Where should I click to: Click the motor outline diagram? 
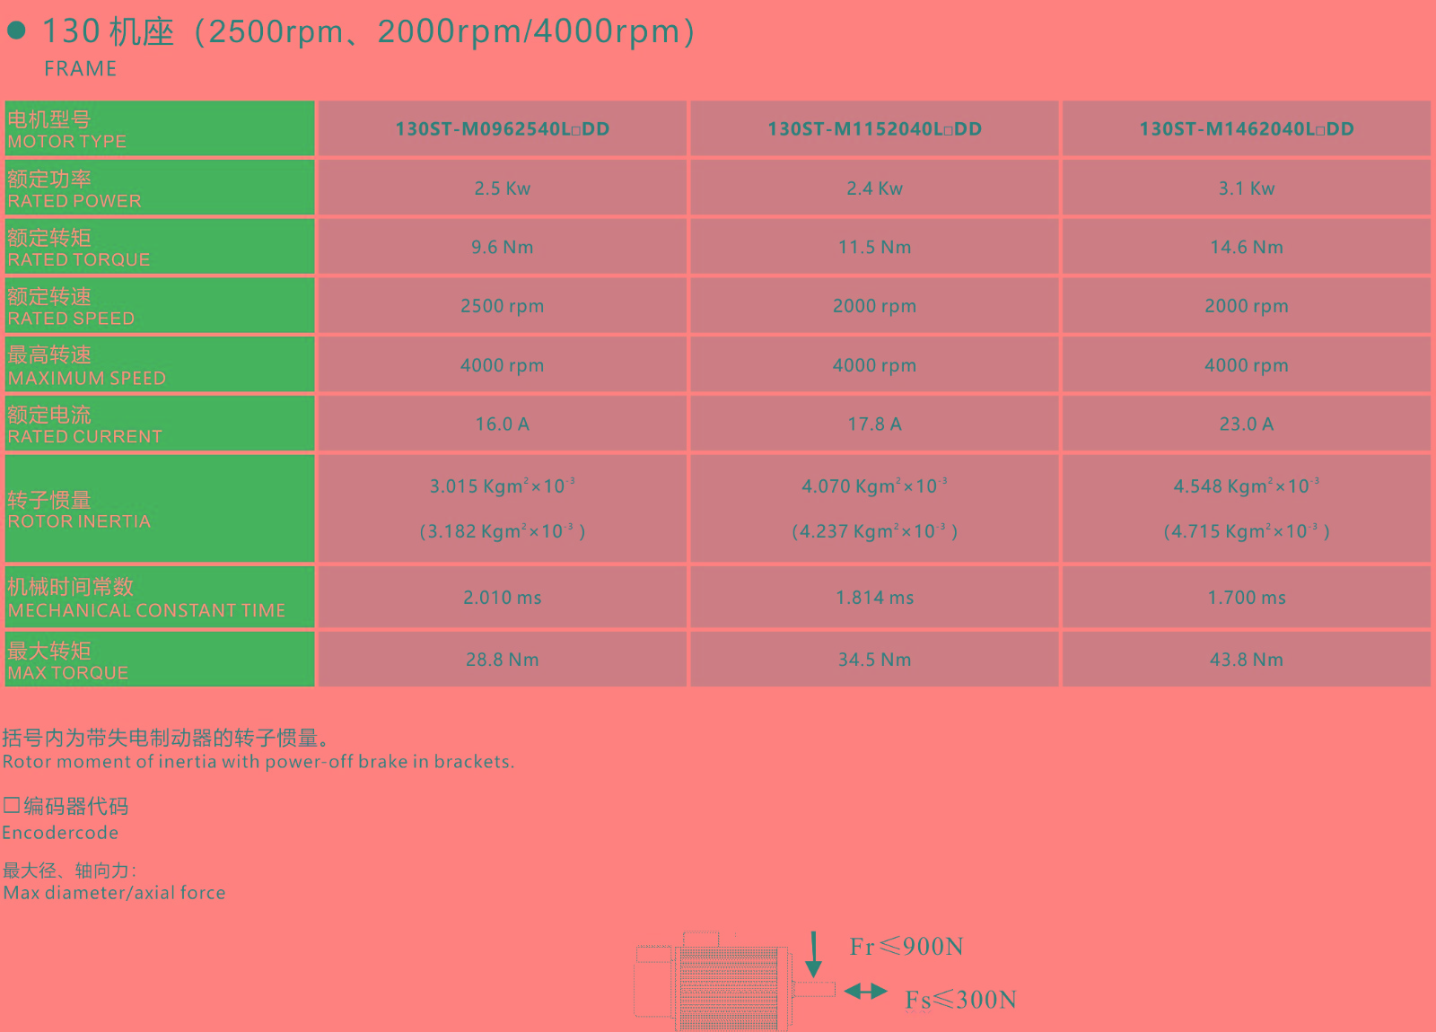[718, 983]
